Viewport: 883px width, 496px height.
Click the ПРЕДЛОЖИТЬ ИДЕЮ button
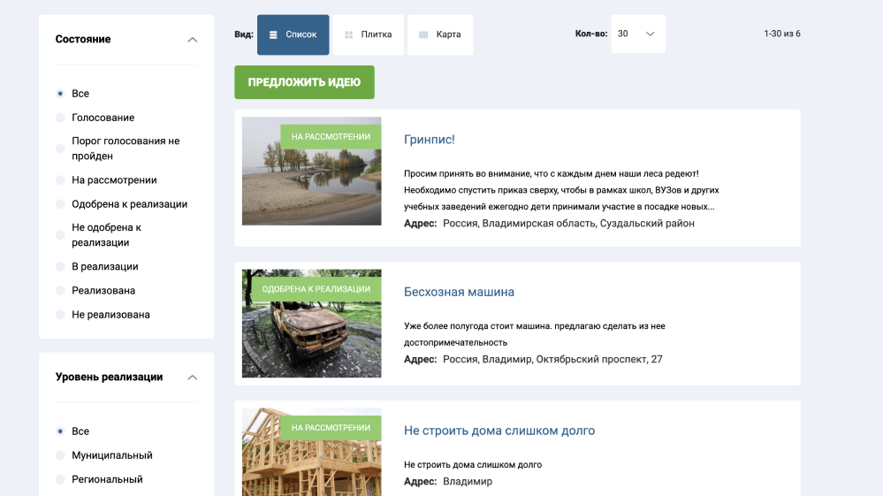[x=304, y=82]
